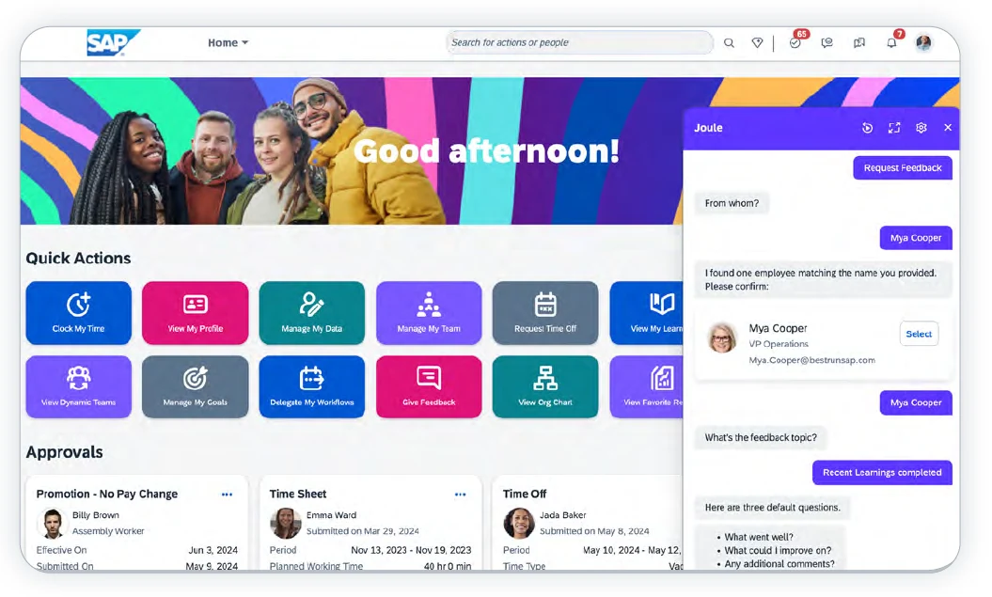This screenshot has width=992, height=597.
Task: Click Mya.Cooper@bestrunsap.com email text
Action: [811, 360]
